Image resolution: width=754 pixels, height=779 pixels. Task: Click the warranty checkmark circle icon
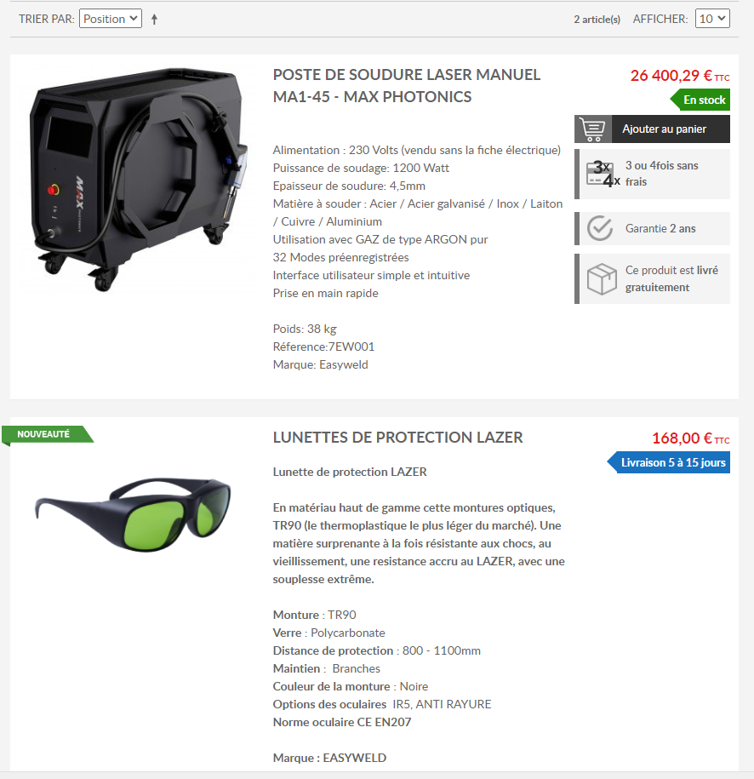(x=599, y=228)
